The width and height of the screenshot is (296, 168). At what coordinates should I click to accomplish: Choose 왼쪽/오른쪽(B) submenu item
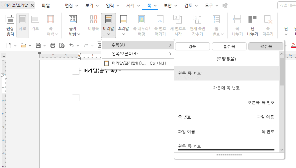138,54
